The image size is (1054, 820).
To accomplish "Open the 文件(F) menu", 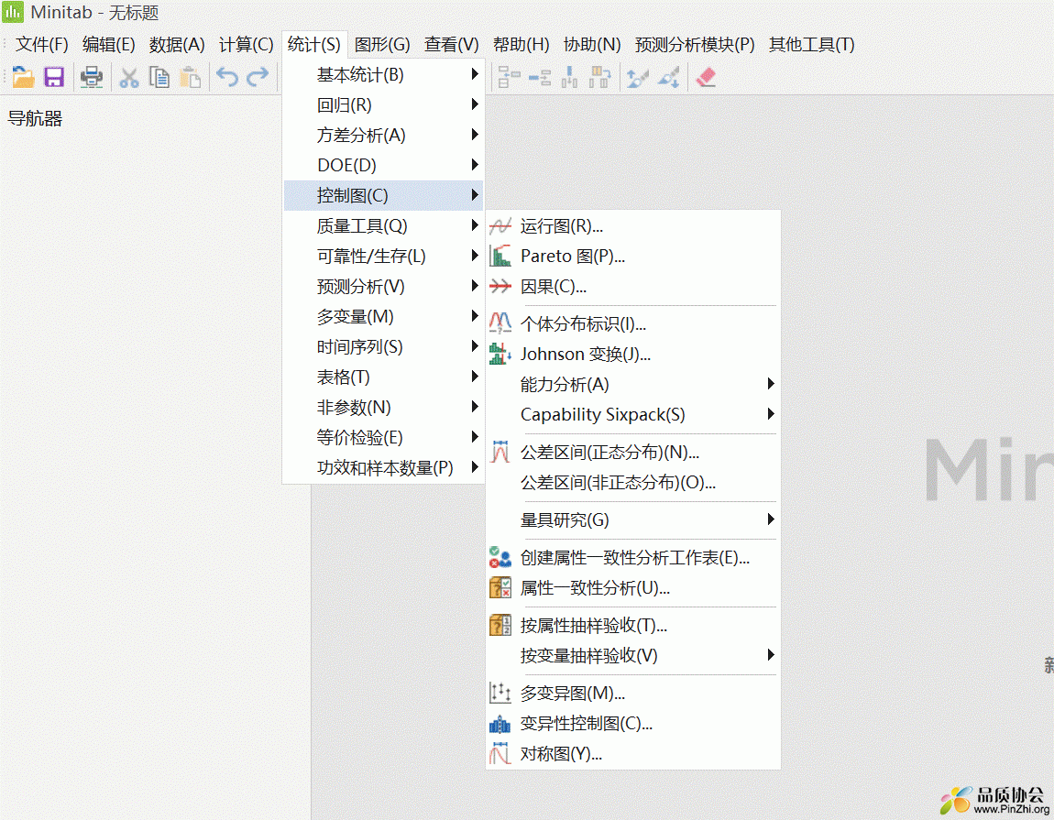I will pos(41,44).
